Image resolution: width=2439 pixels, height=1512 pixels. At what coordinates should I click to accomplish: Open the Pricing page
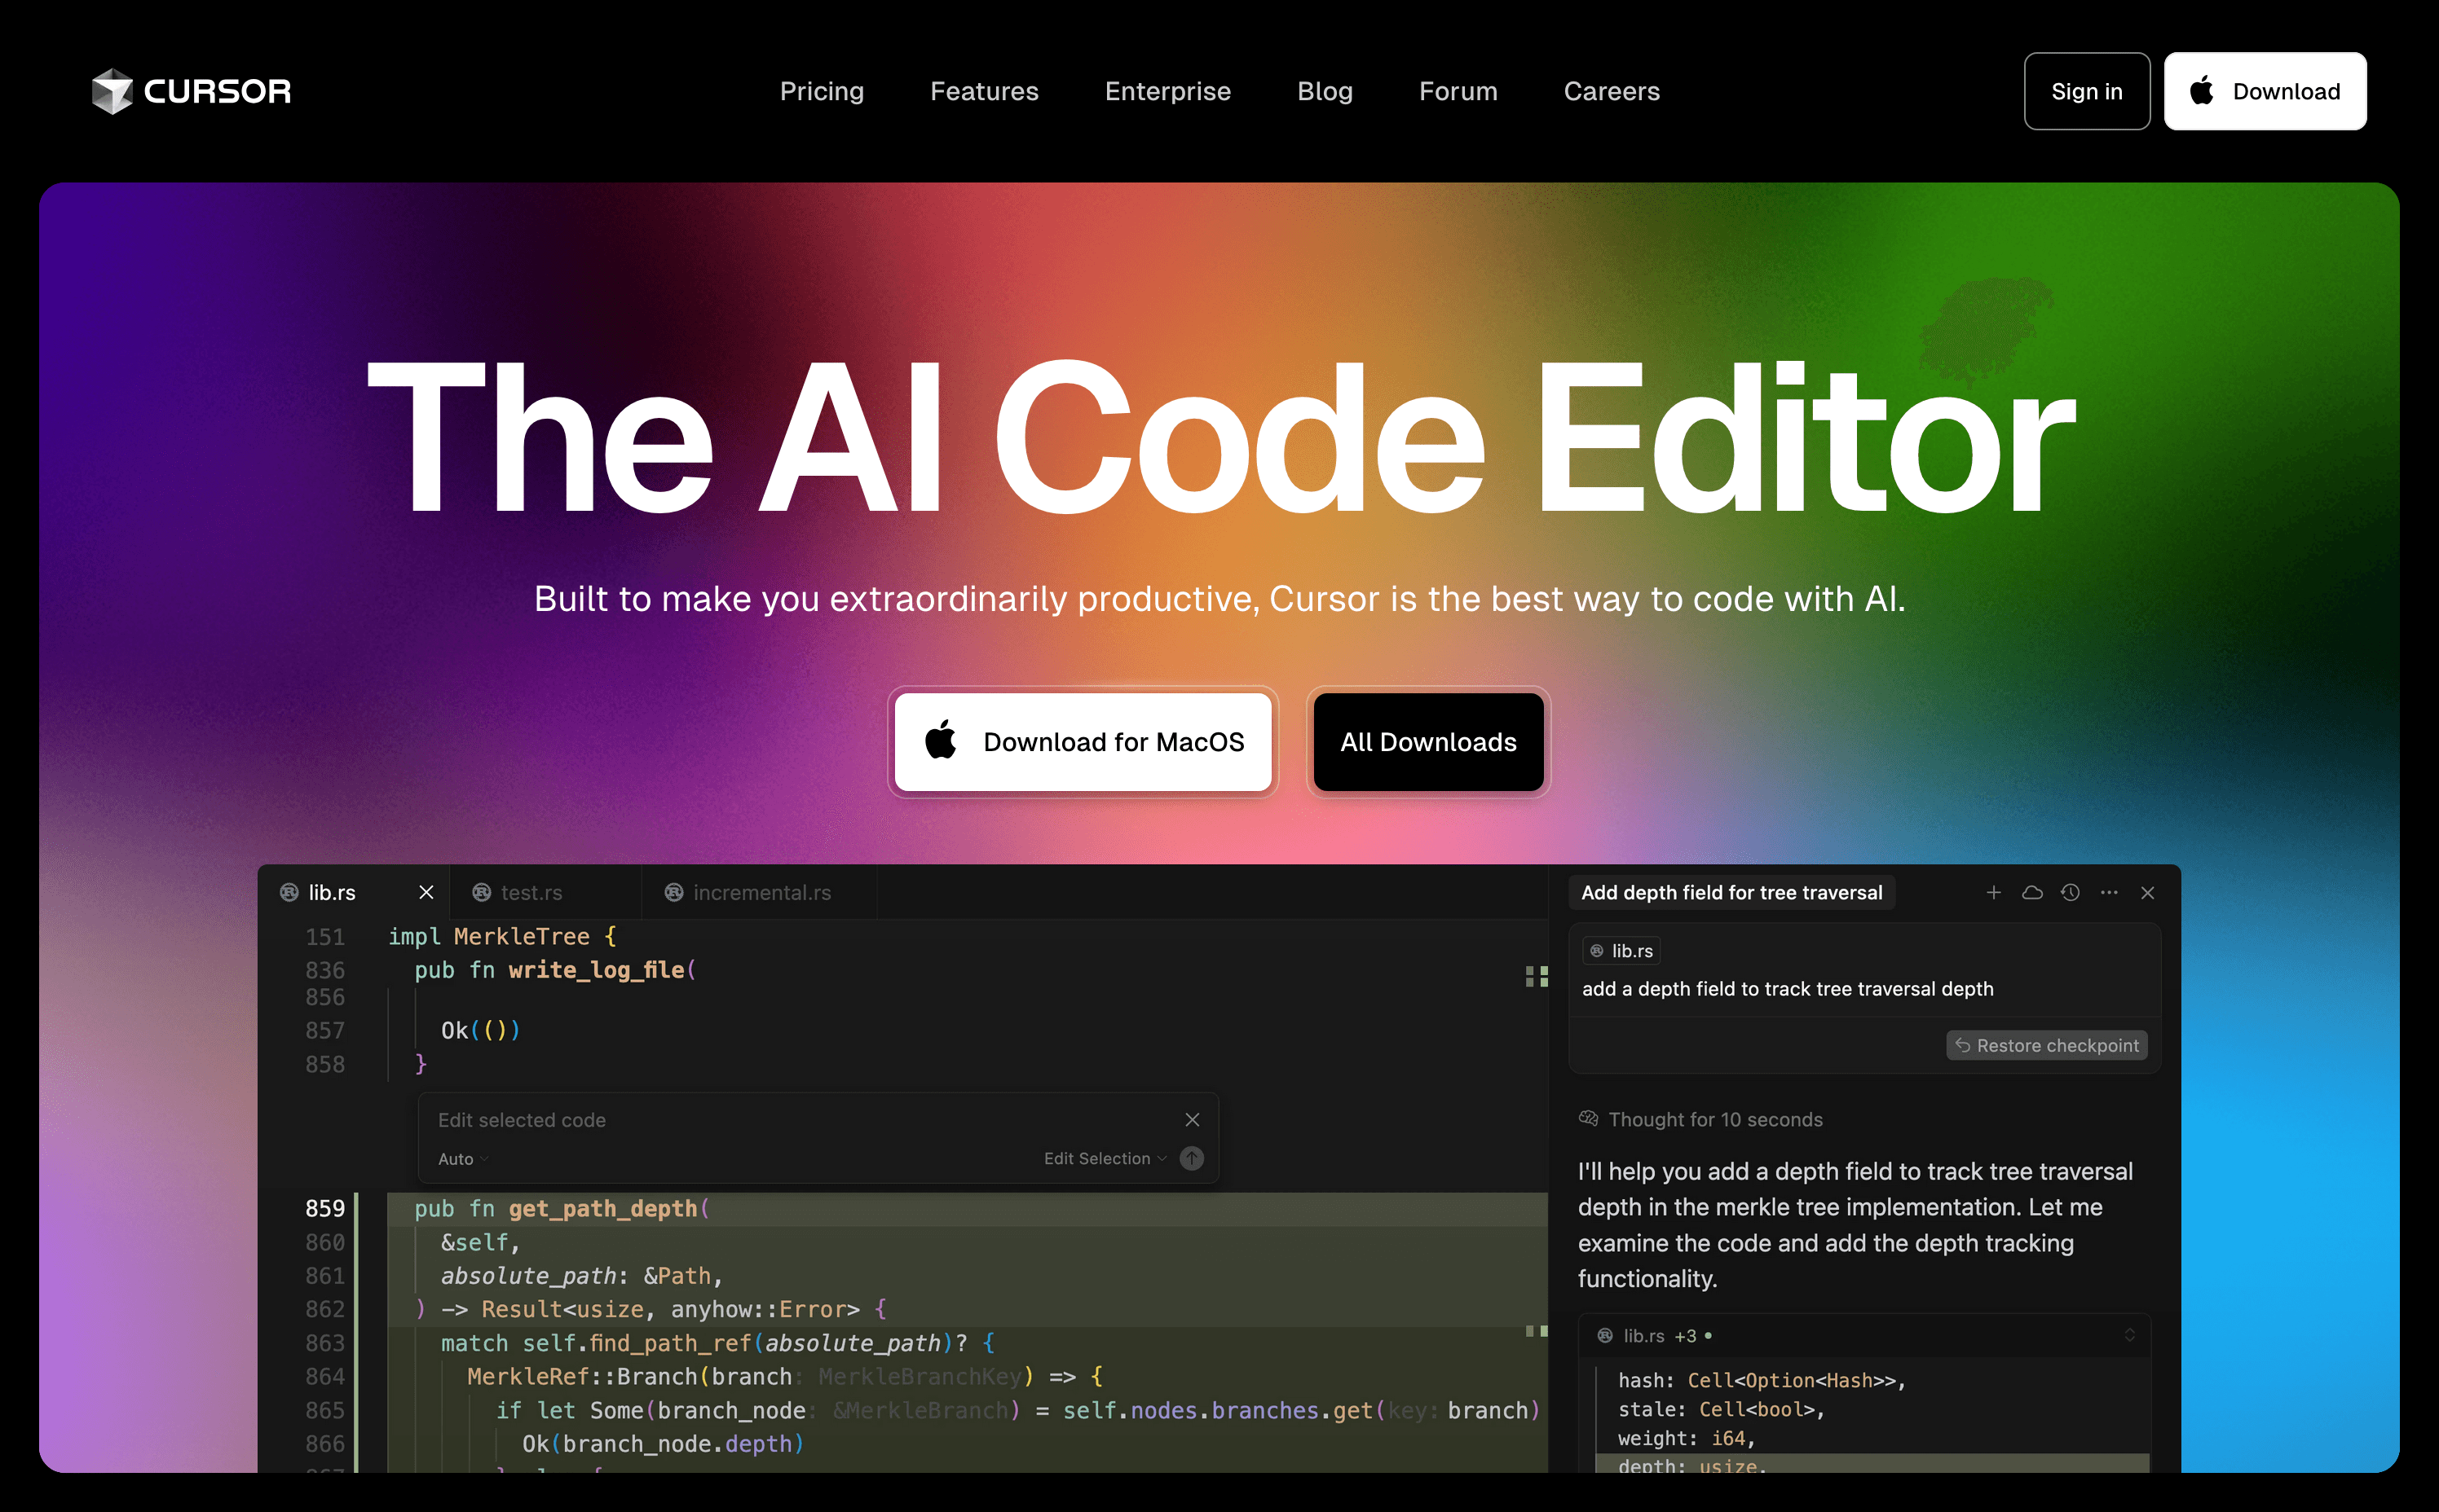(x=822, y=91)
